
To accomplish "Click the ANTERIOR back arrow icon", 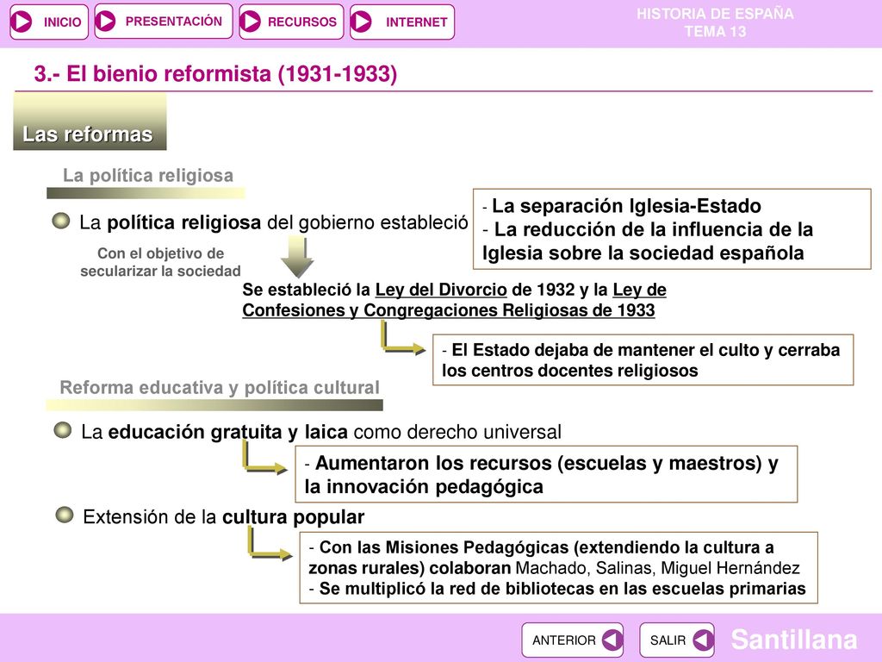I will click(x=612, y=640).
